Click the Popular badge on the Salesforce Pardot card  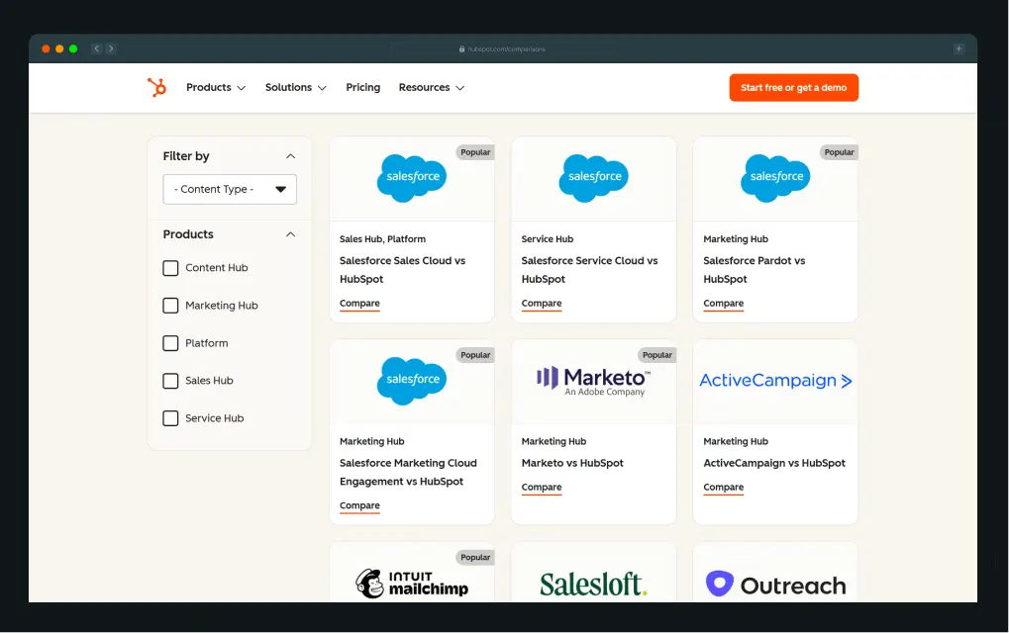click(839, 152)
